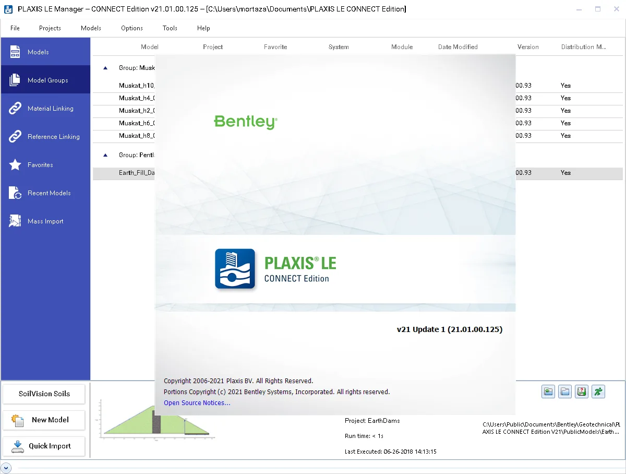Image resolution: width=626 pixels, height=474 pixels.
Task: Sort by the Module column header
Action: pyautogui.click(x=402, y=47)
